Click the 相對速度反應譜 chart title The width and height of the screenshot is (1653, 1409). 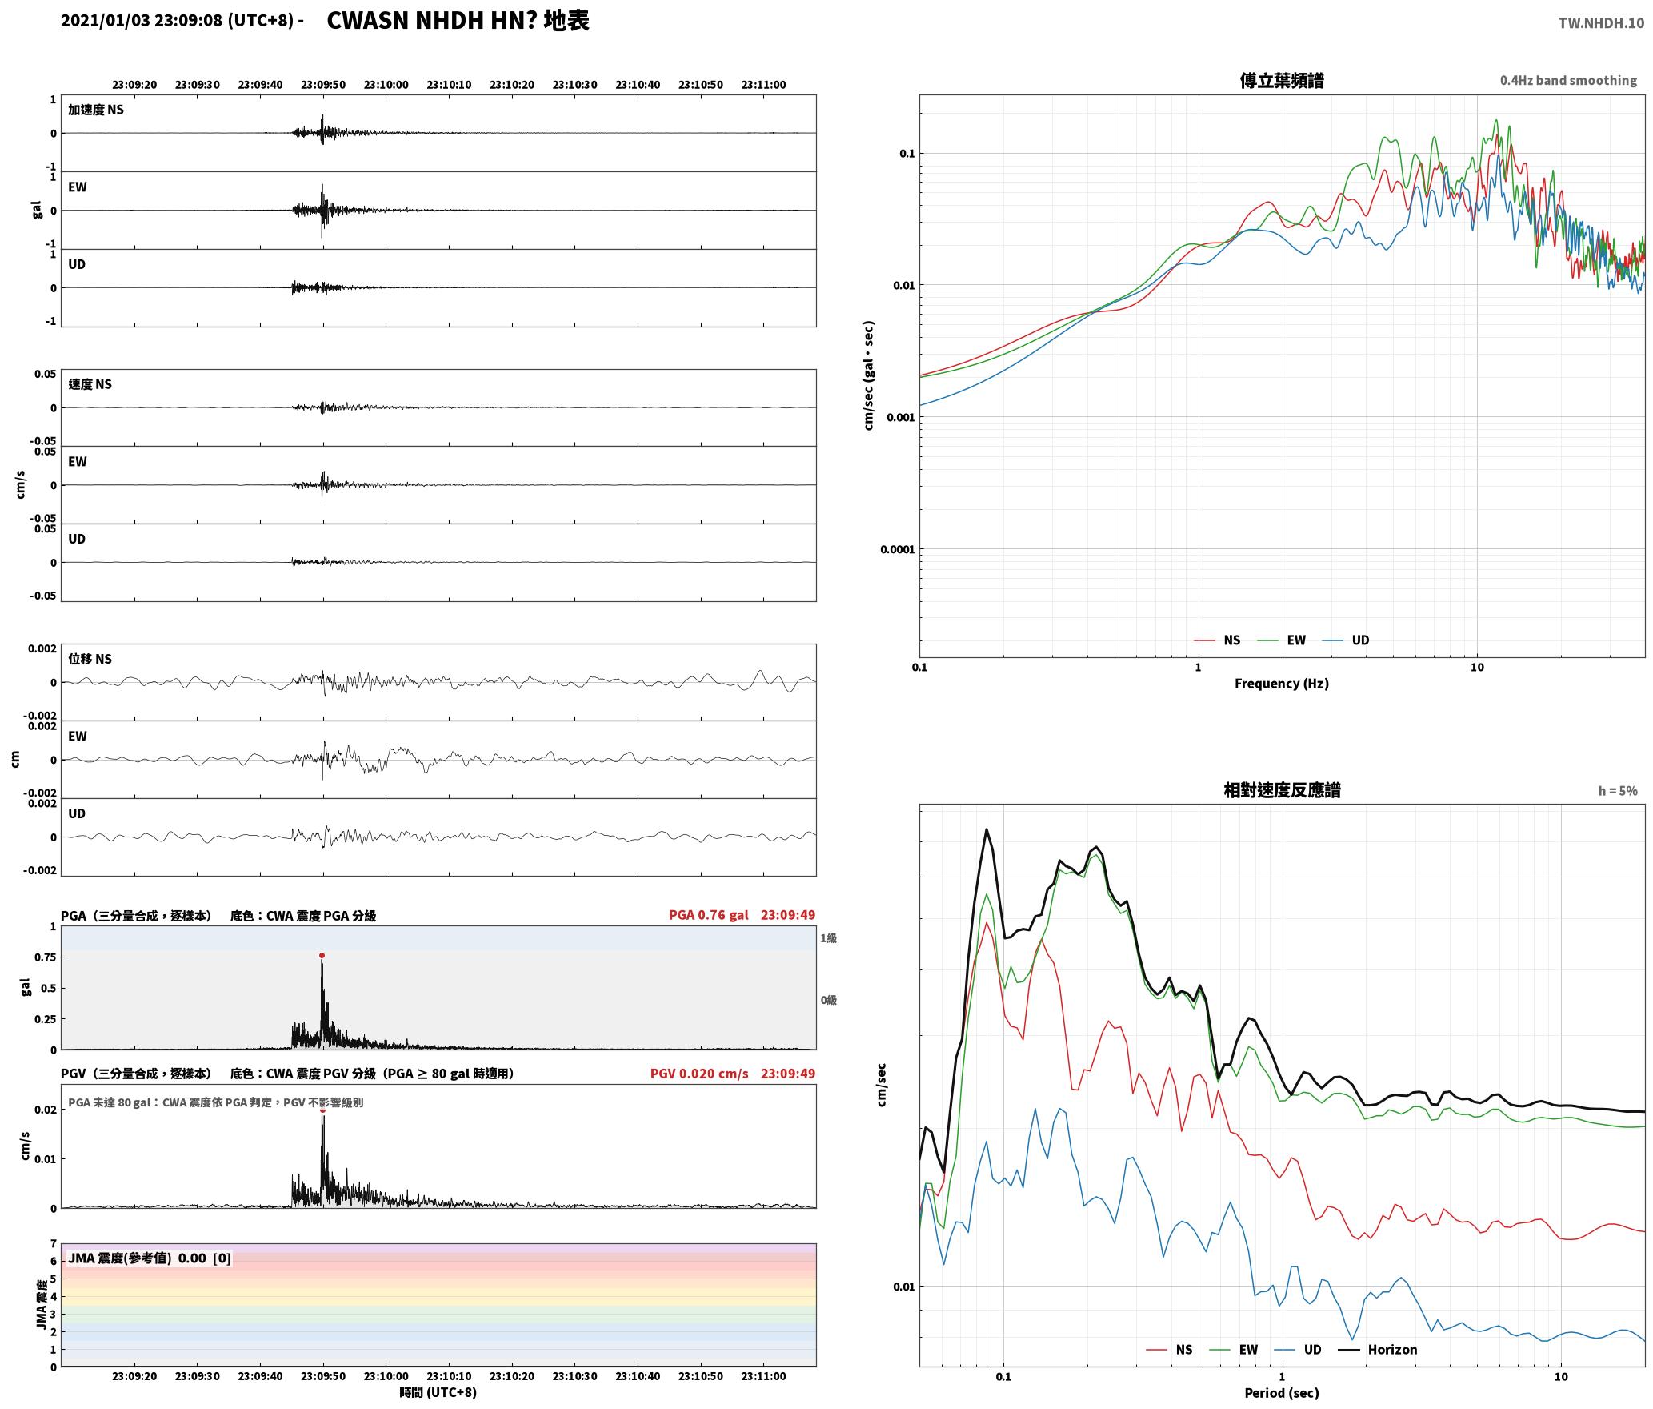1282,790
